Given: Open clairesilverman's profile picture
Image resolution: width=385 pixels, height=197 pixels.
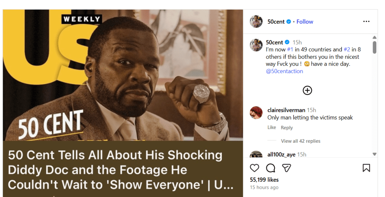Looking at the screenshot, I should point(256,112).
